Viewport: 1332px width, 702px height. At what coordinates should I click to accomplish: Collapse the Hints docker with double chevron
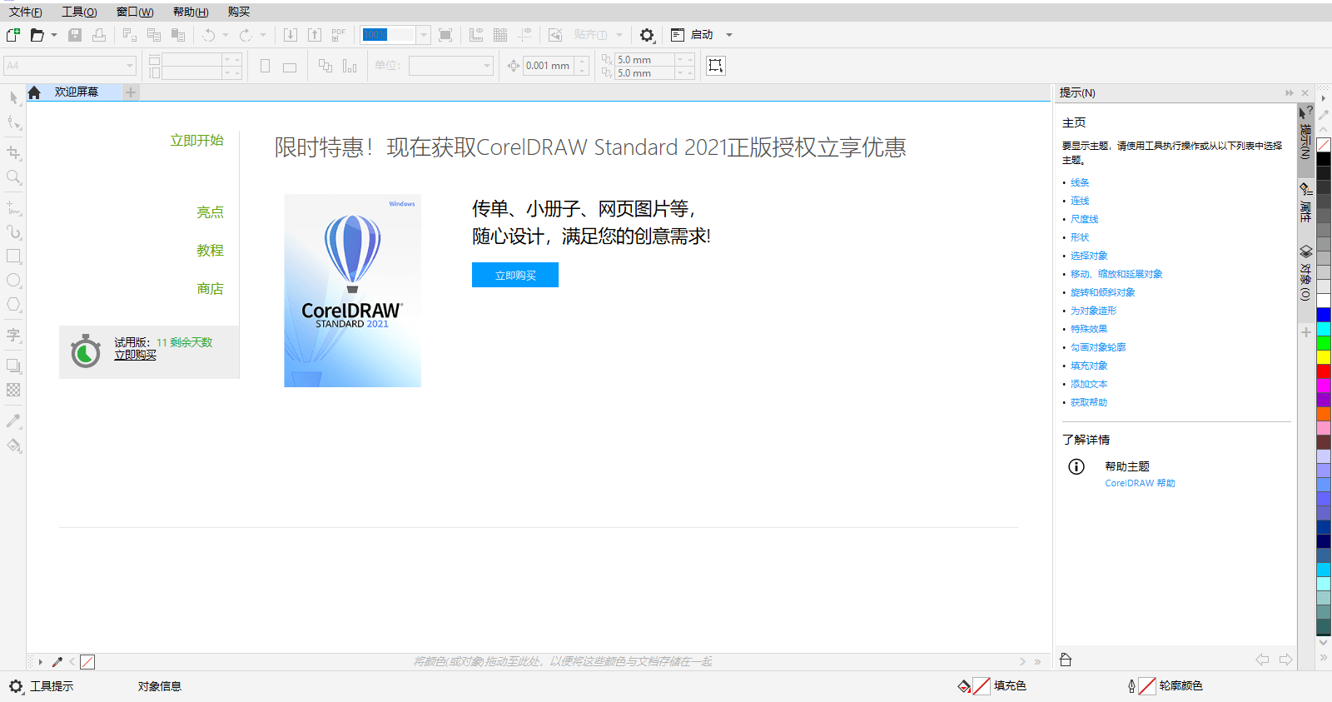click(x=1290, y=92)
